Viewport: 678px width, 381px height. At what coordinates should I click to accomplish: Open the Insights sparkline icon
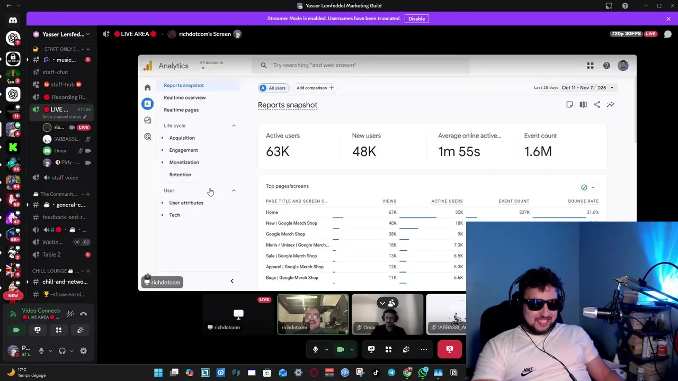click(x=611, y=105)
